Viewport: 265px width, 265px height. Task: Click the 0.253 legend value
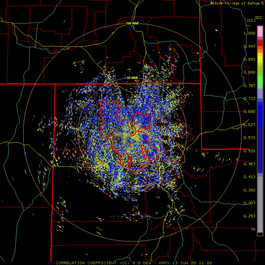click(249, 216)
